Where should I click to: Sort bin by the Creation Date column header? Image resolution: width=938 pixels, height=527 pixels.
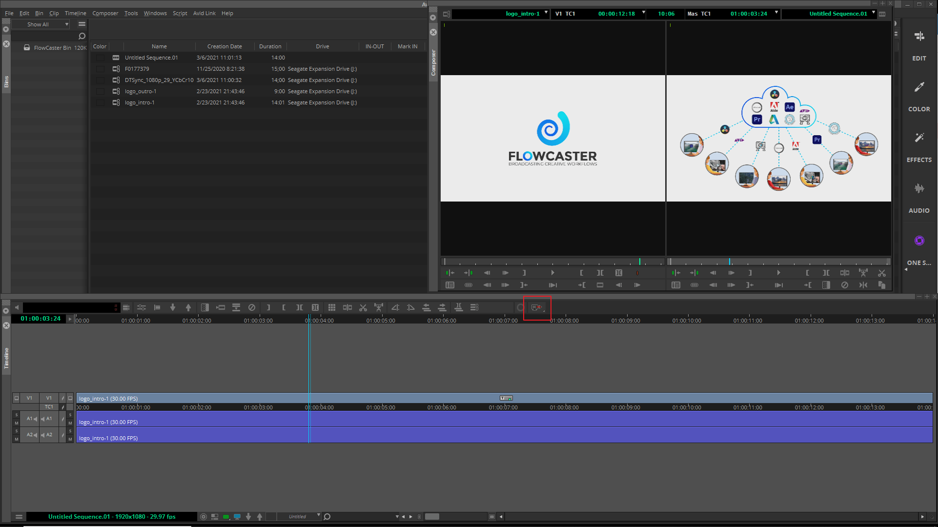point(224,46)
